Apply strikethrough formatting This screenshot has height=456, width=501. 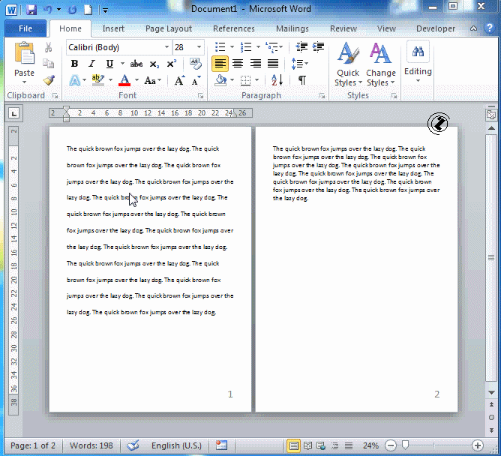pyautogui.click(x=136, y=64)
